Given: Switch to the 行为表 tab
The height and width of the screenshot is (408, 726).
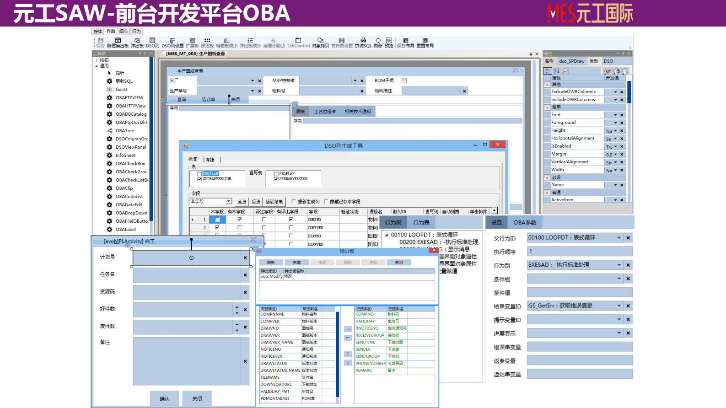Looking at the screenshot, I should pos(421,222).
